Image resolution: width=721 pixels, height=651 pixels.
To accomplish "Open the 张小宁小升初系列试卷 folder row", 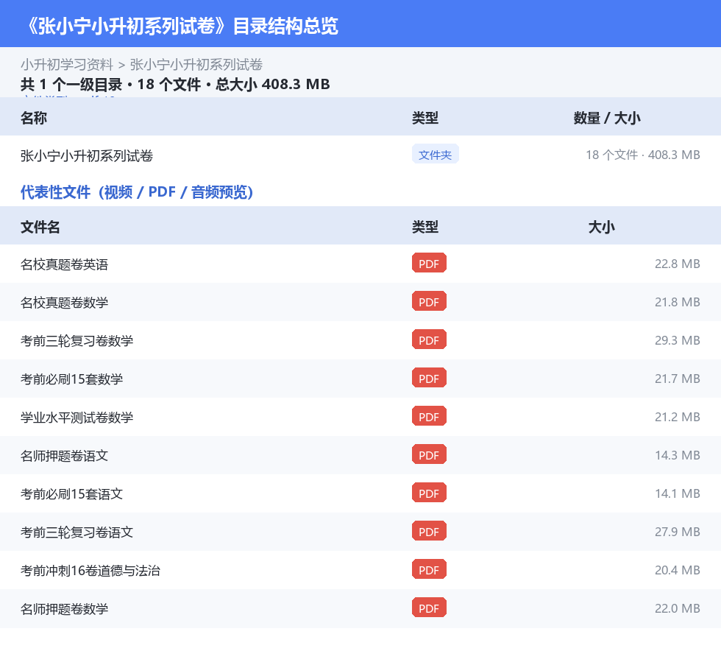I will [x=360, y=155].
